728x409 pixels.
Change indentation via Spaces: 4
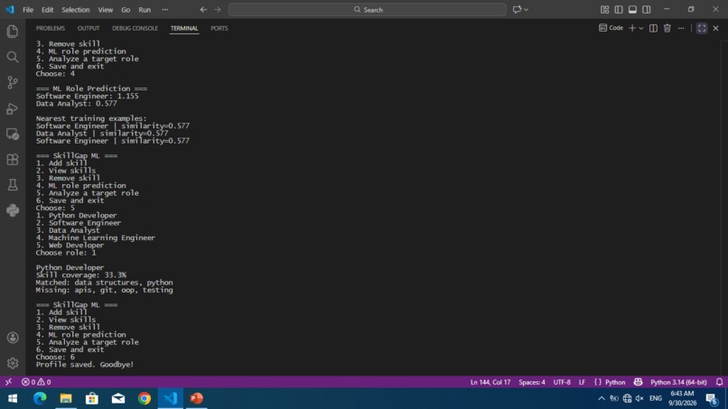(532, 382)
